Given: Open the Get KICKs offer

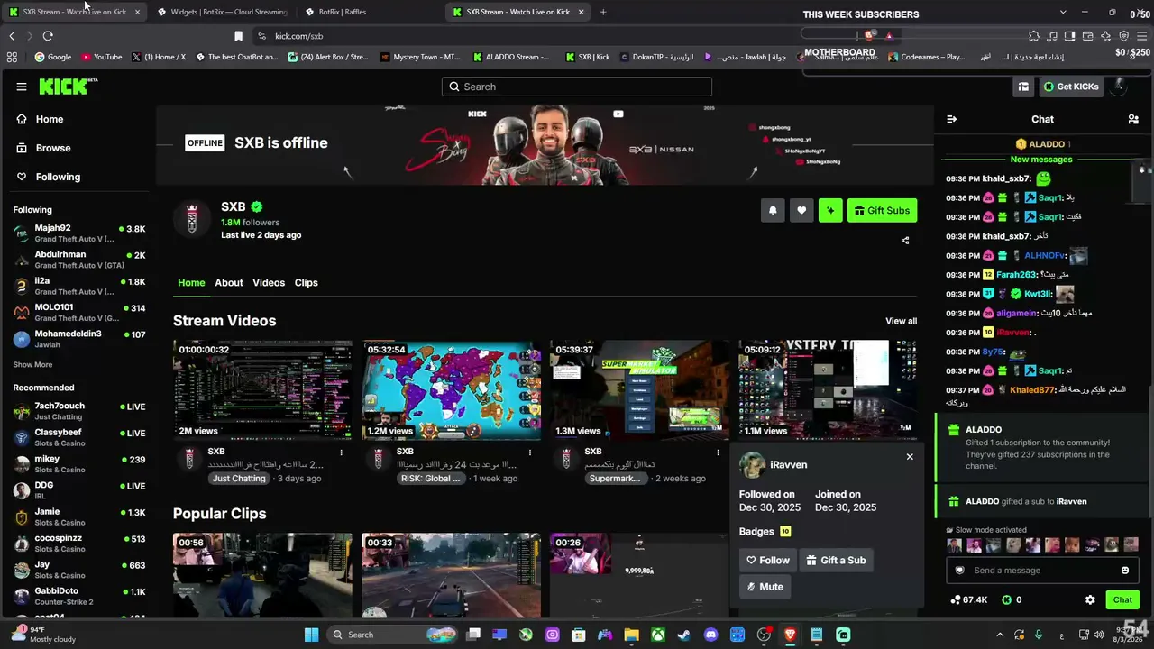Looking at the screenshot, I should coord(1071,87).
